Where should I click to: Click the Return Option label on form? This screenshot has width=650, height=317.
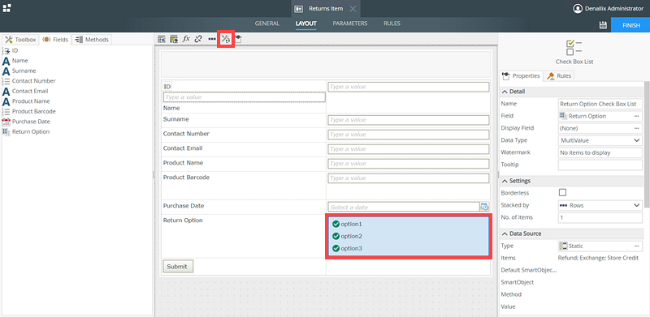183,221
